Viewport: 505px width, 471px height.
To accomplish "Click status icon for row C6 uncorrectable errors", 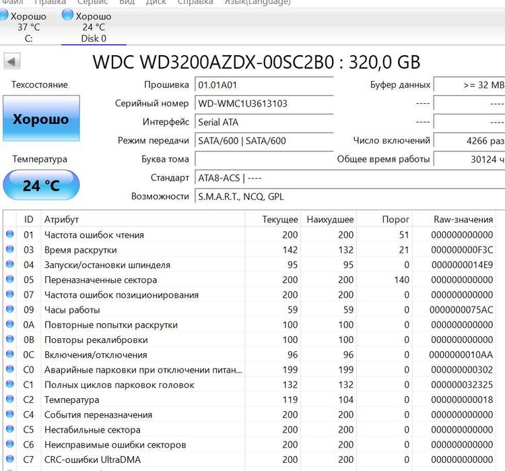I will coord(10,444).
